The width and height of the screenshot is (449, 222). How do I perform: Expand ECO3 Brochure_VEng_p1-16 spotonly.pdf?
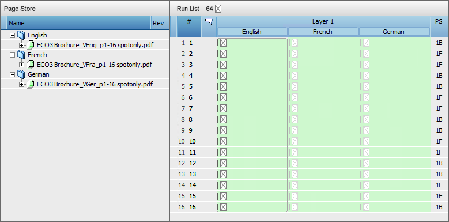pyautogui.click(x=22, y=45)
